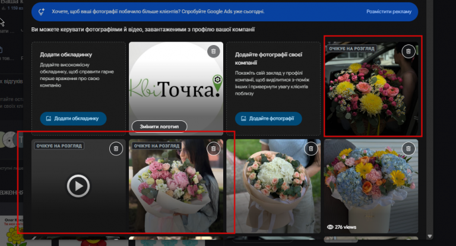This screenshot has height=246, width=456.
Task: Delete the pending video item
Action: pyautogui.click(x=116, y=149)
